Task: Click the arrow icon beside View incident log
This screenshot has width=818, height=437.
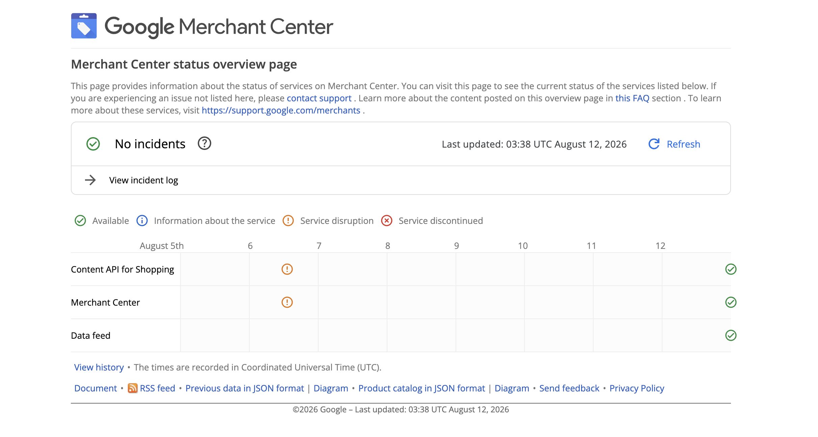Action: (90, 180)
